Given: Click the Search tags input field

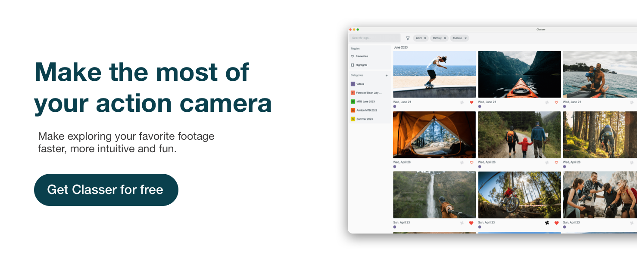Looking at the screenshot, I should 375,38.
